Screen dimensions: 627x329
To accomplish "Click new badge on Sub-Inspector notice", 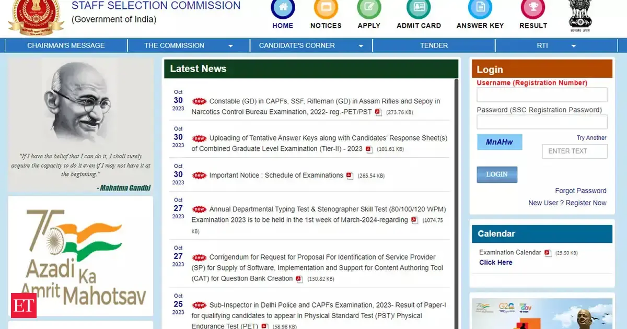I will [199, 305].
